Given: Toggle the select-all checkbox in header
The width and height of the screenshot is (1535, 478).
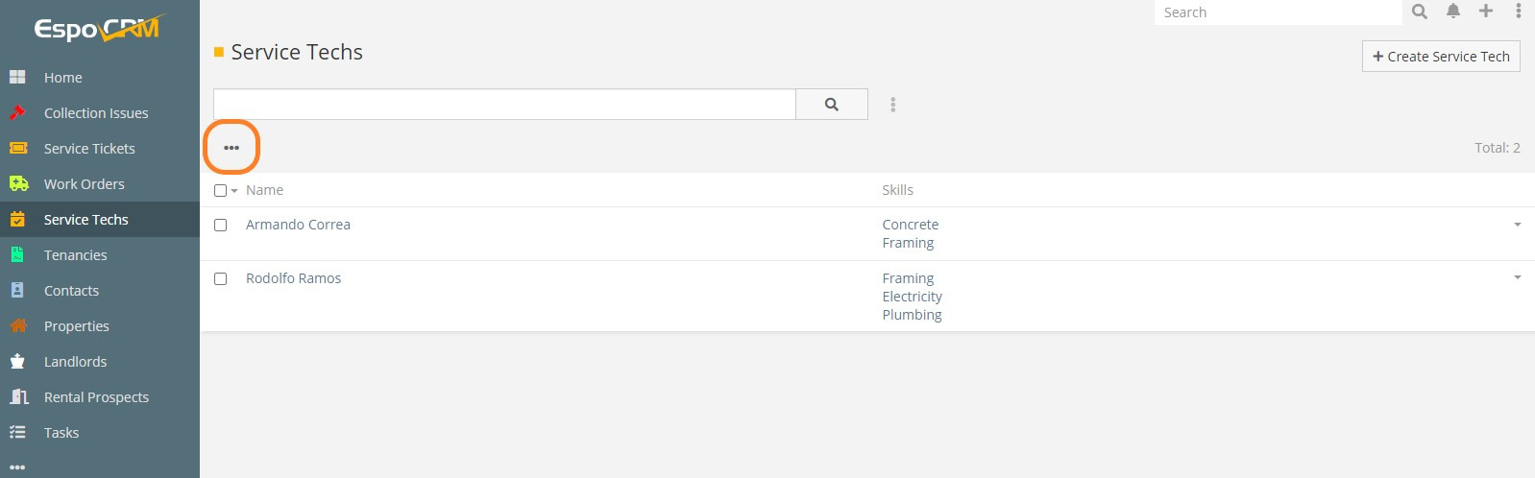Looking at the screenshot, I should tap(220, 190).
